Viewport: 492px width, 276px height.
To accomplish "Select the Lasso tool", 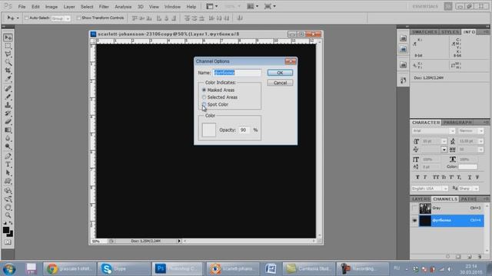I will point(8,54).
